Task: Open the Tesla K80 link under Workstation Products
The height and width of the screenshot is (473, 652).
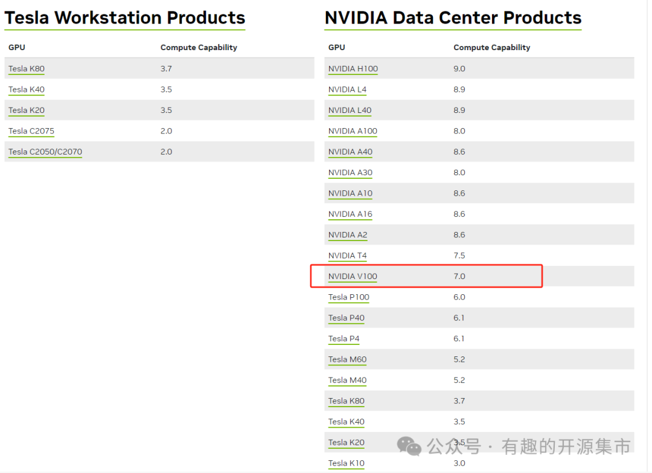Action: [26, 69]
